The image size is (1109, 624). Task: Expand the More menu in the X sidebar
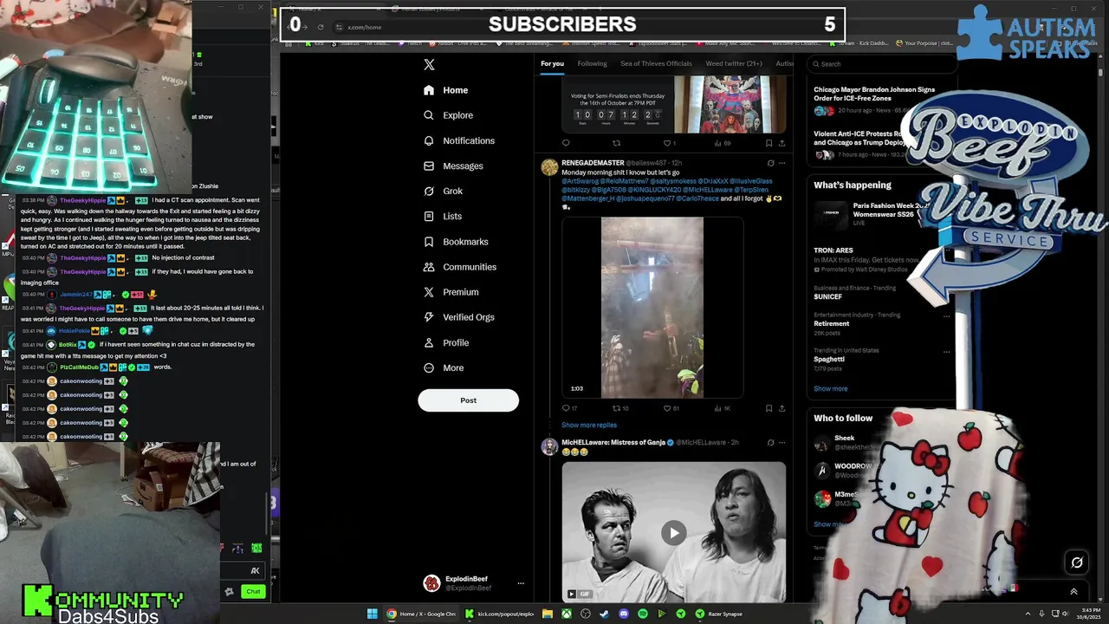444,367
